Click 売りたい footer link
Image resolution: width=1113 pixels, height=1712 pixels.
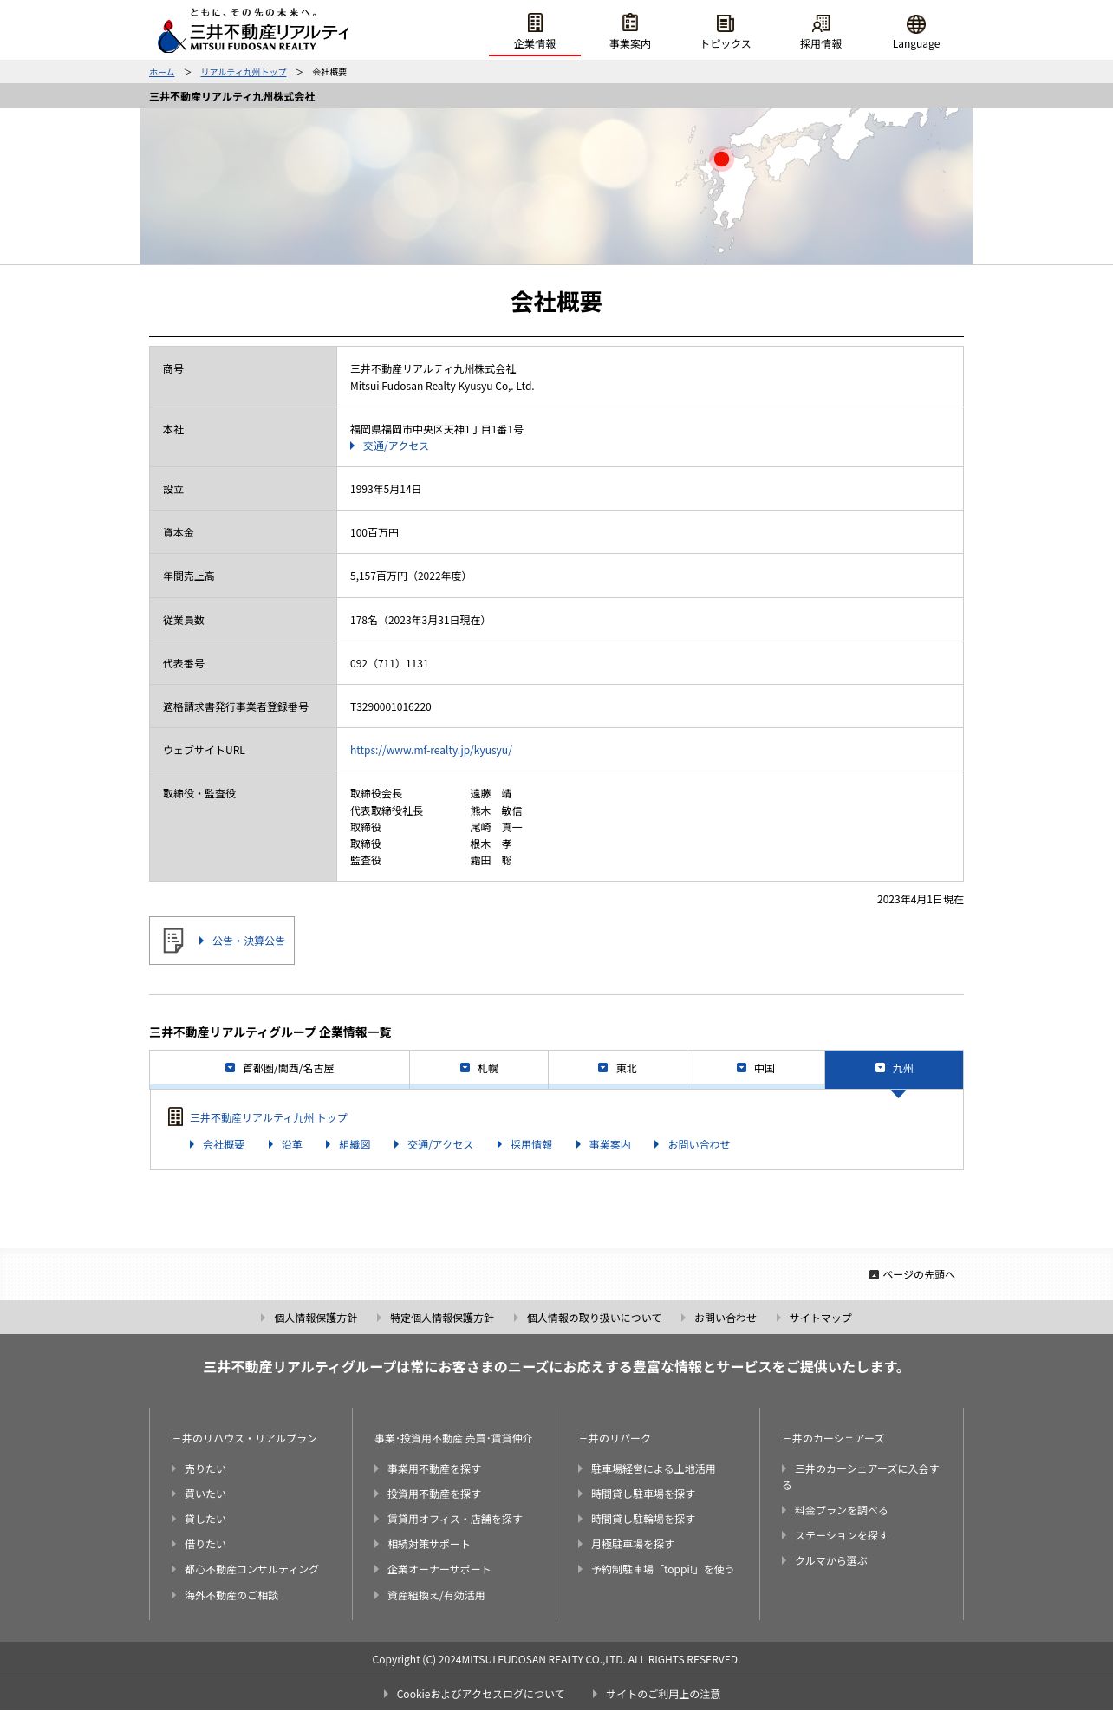(205, 1468)
